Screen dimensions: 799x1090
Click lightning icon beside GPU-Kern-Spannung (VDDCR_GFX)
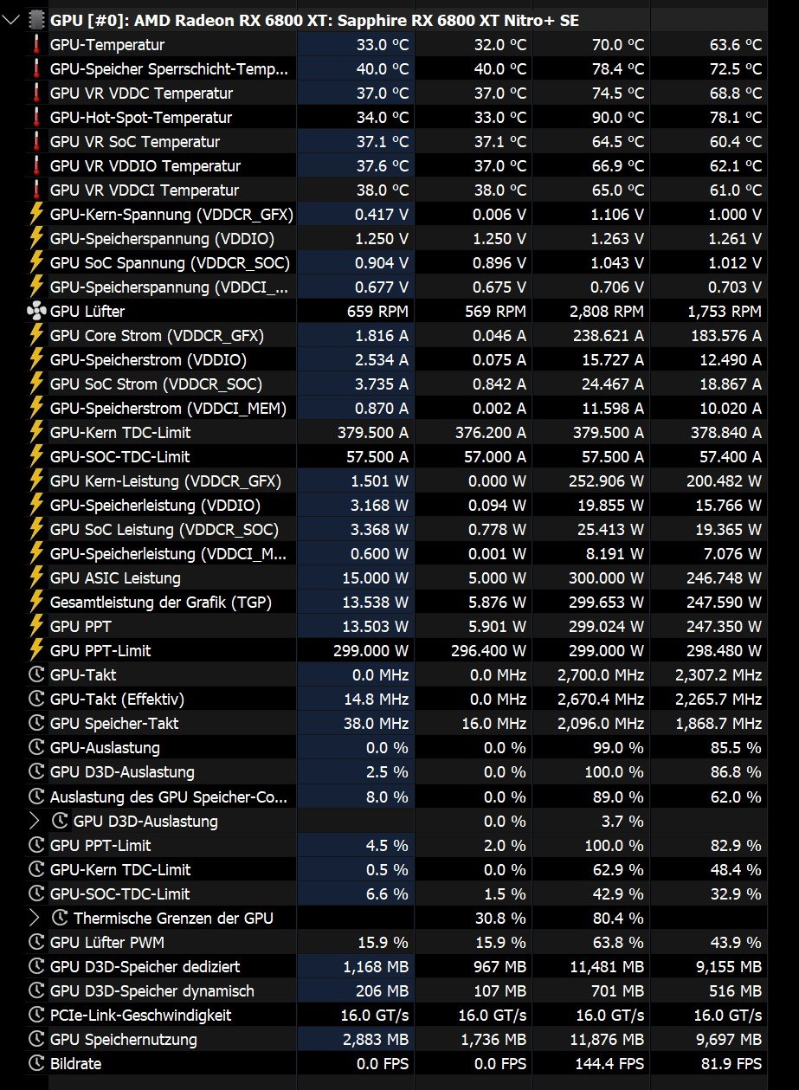(36, 214)
